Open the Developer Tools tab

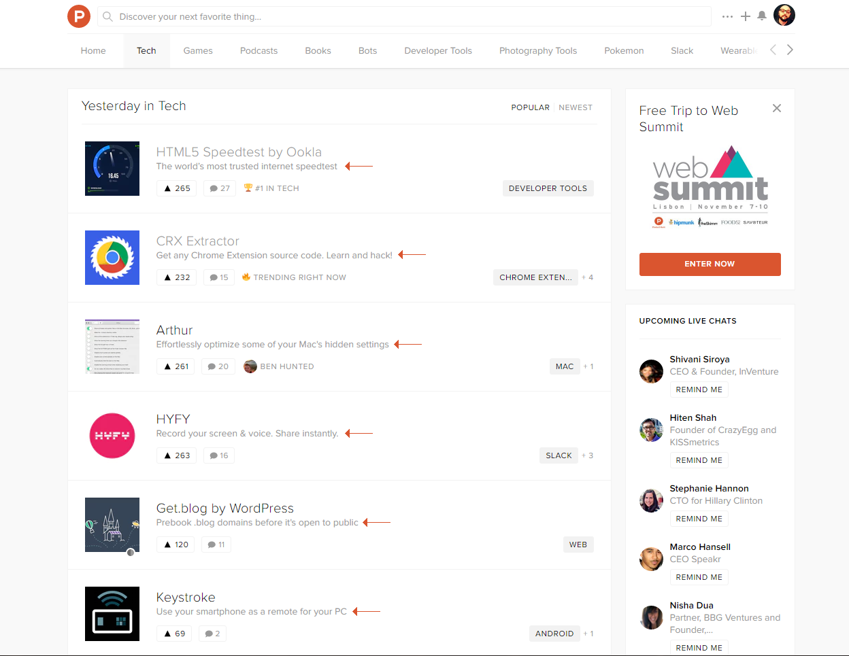[438, 50]
